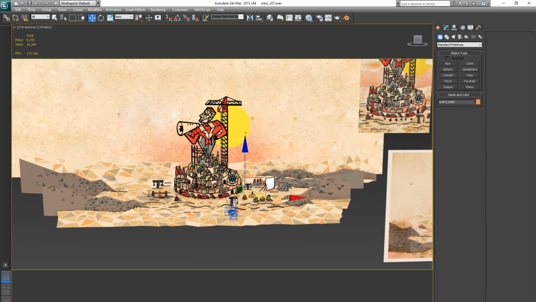Activate the Select and Scale tool
The height and width of the screenshot is (302, 536).
click(110, 18)
